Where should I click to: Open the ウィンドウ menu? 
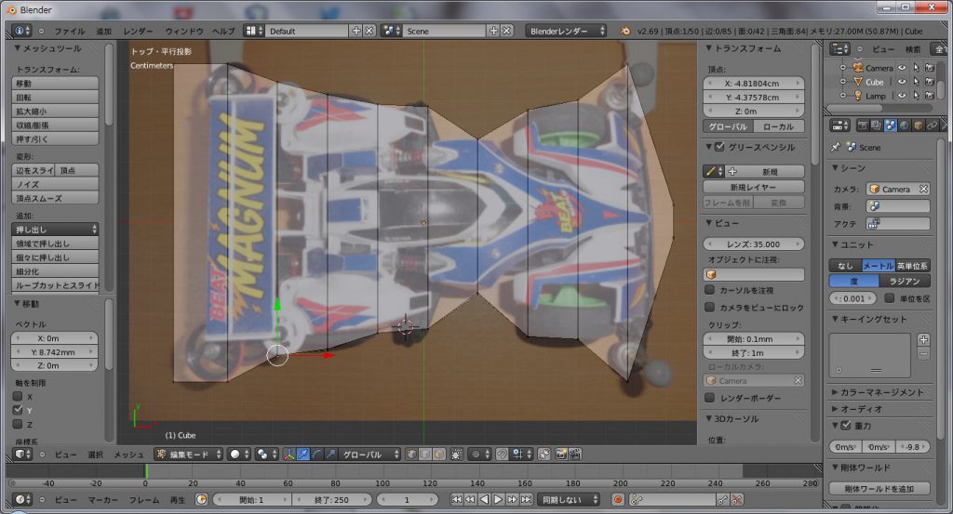pos(184,31)
